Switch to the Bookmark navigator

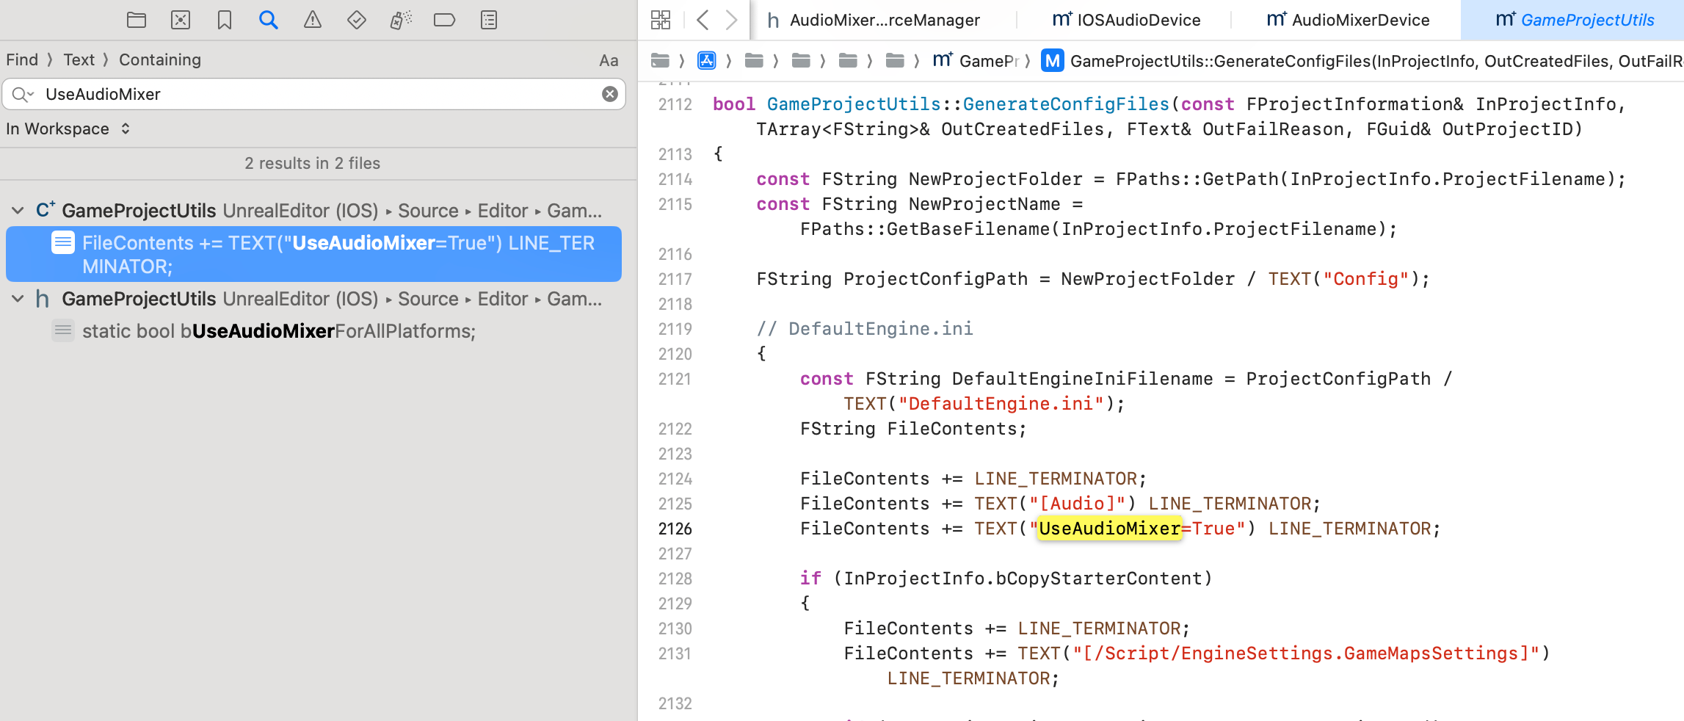click(x=225, y=20)
